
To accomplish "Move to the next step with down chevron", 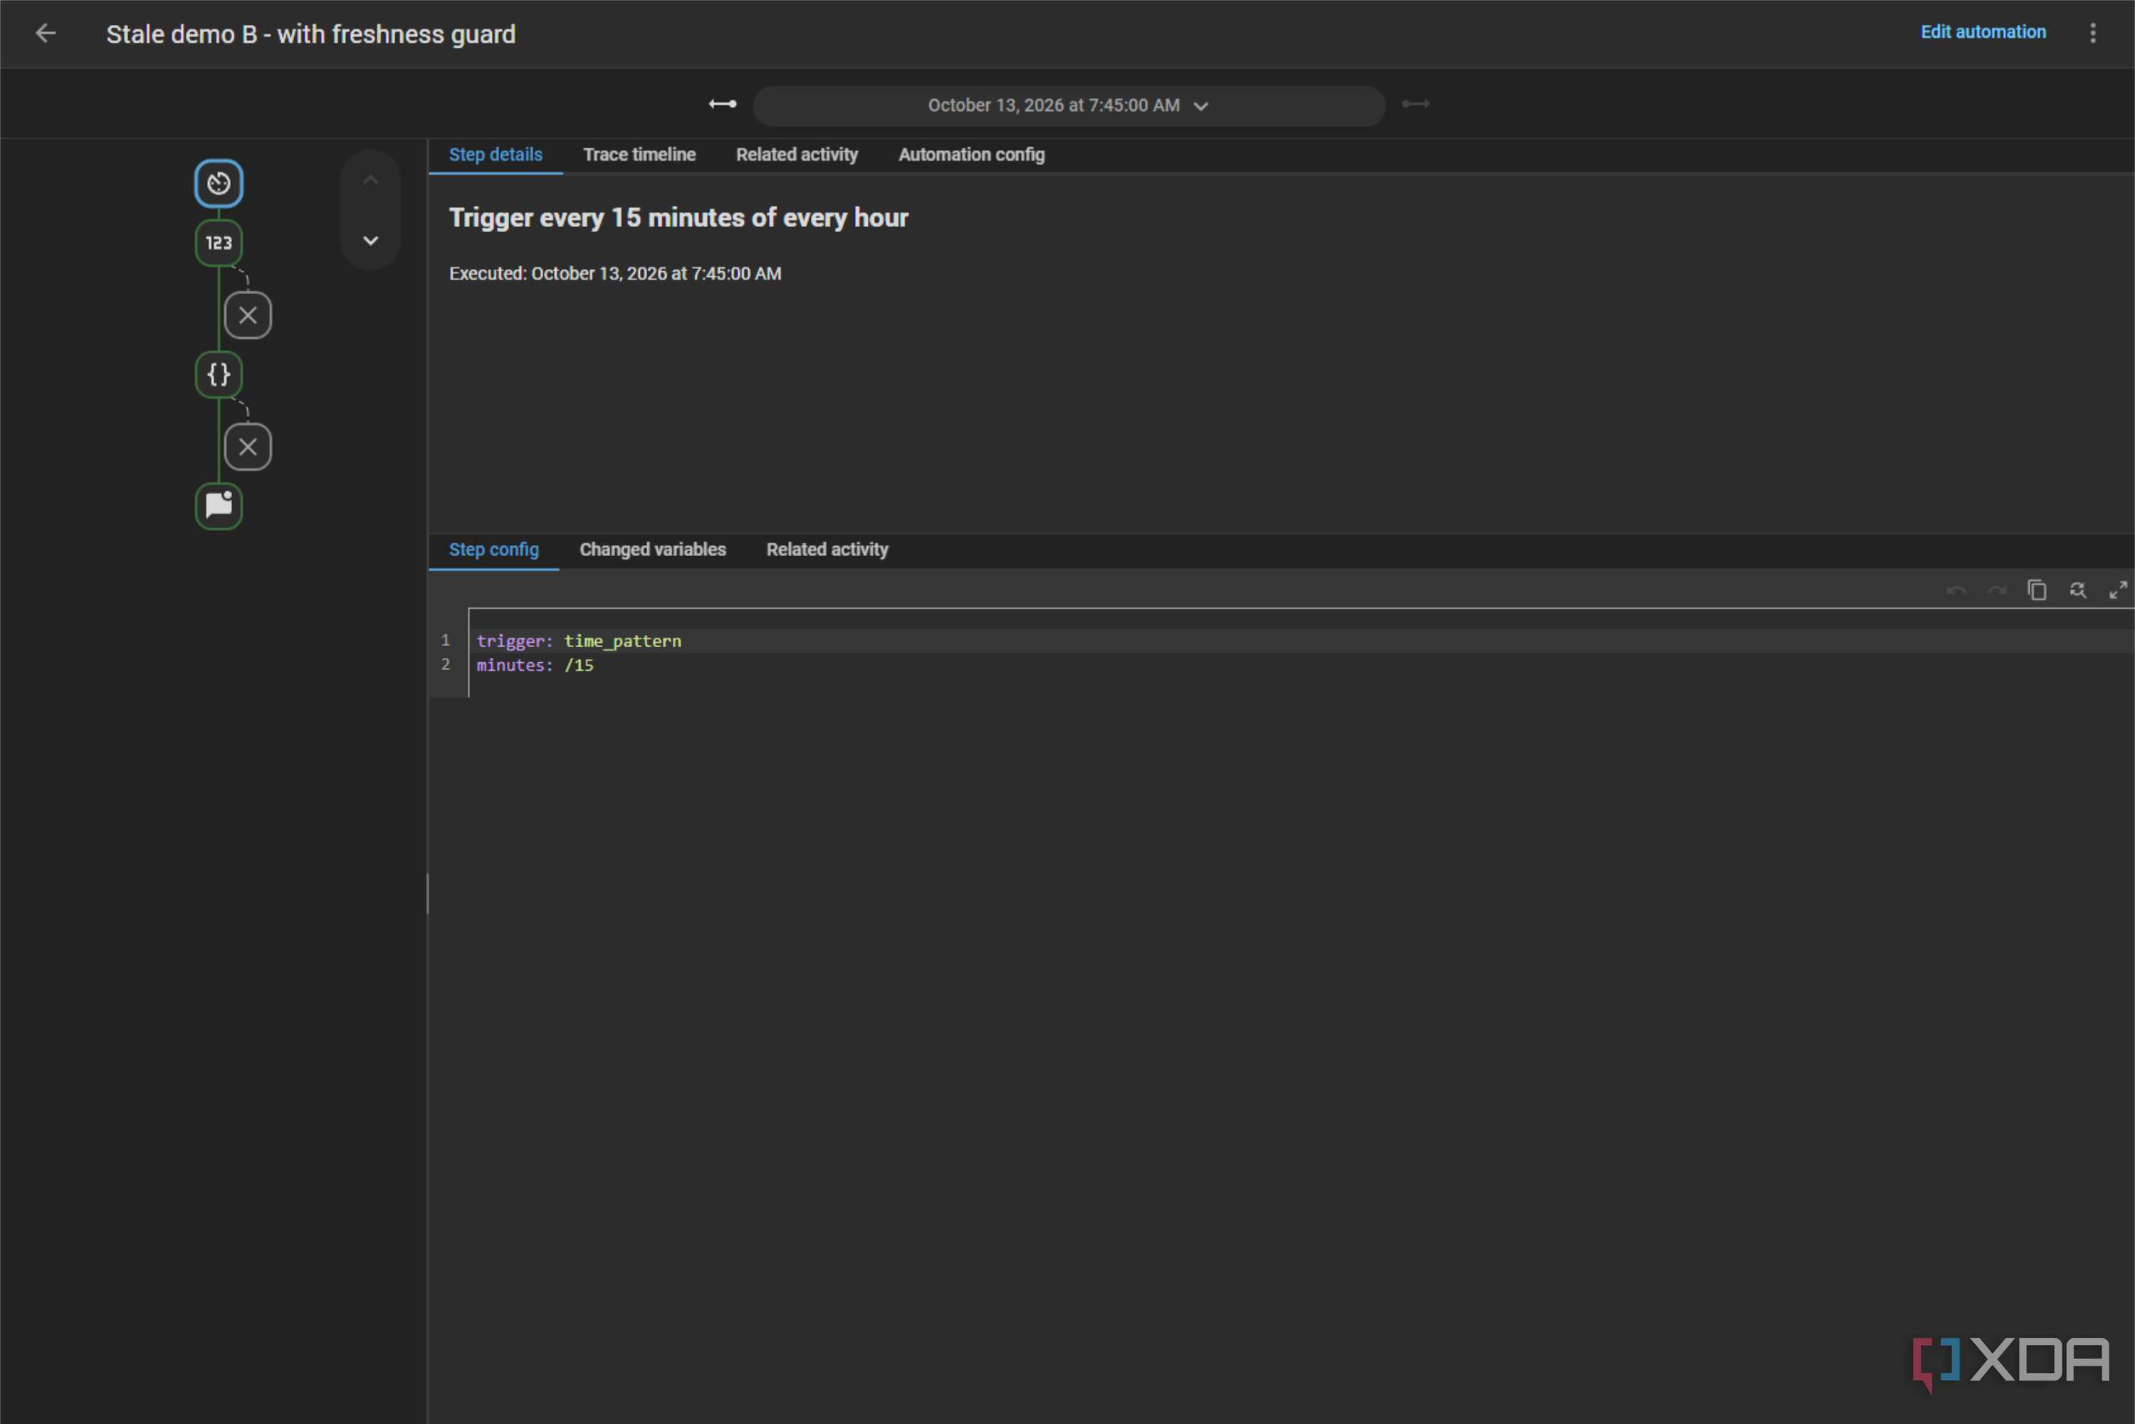I will [370, 241].
